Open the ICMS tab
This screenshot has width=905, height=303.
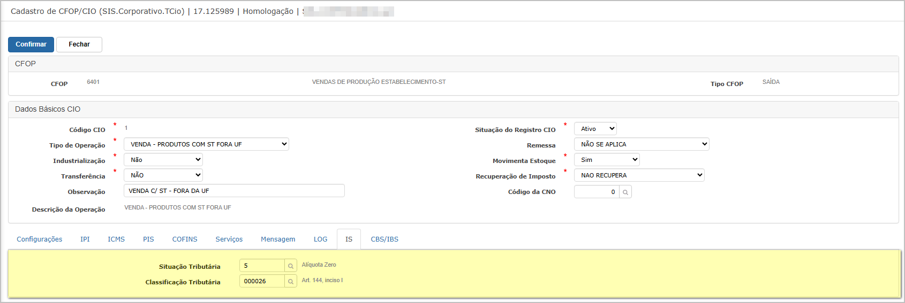116,239
